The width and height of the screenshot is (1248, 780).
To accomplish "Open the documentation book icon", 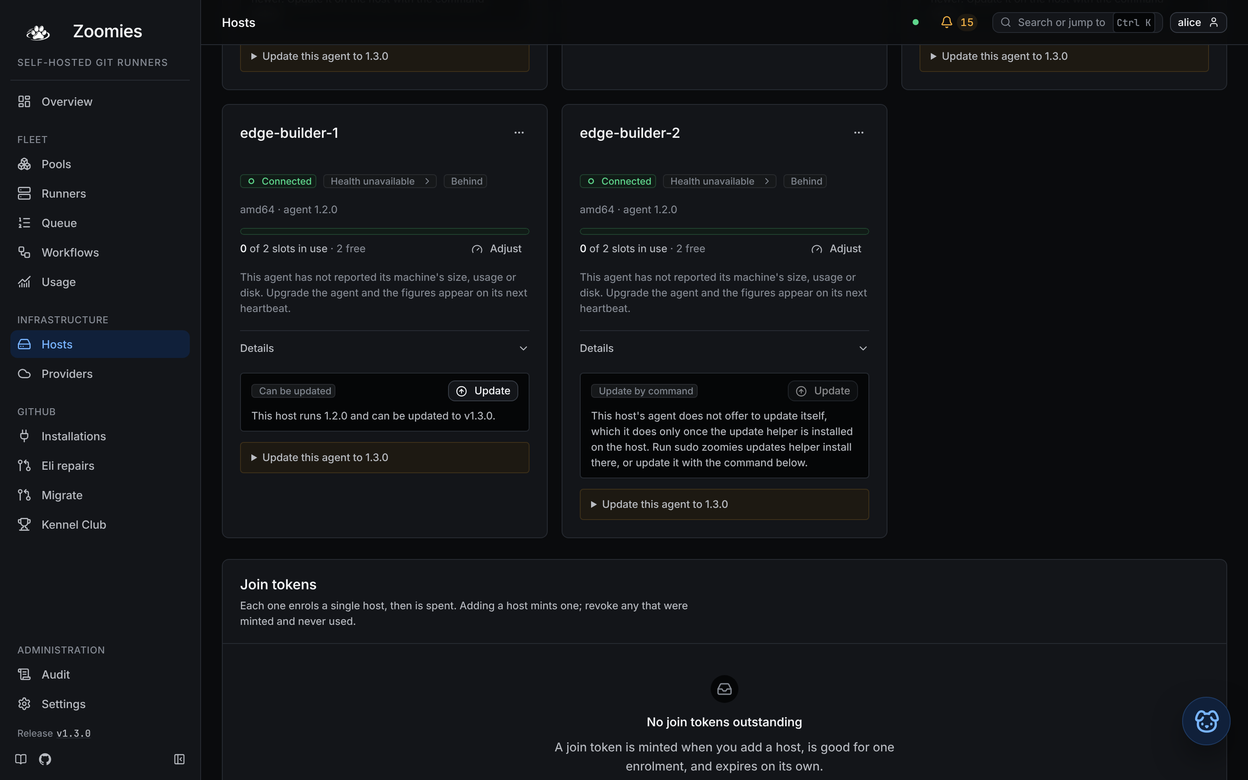I will click(x=21, y=759).
